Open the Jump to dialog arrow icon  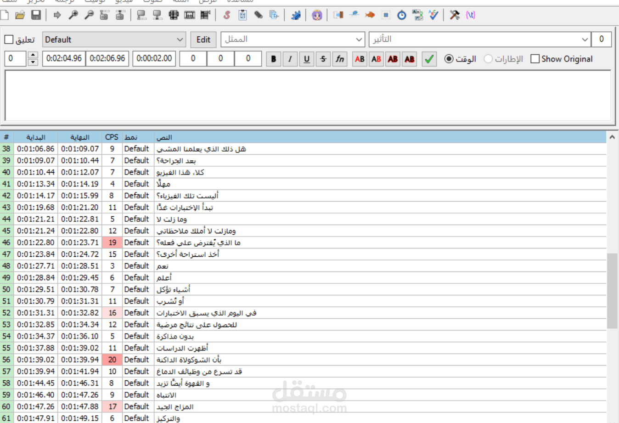(57, 15)
